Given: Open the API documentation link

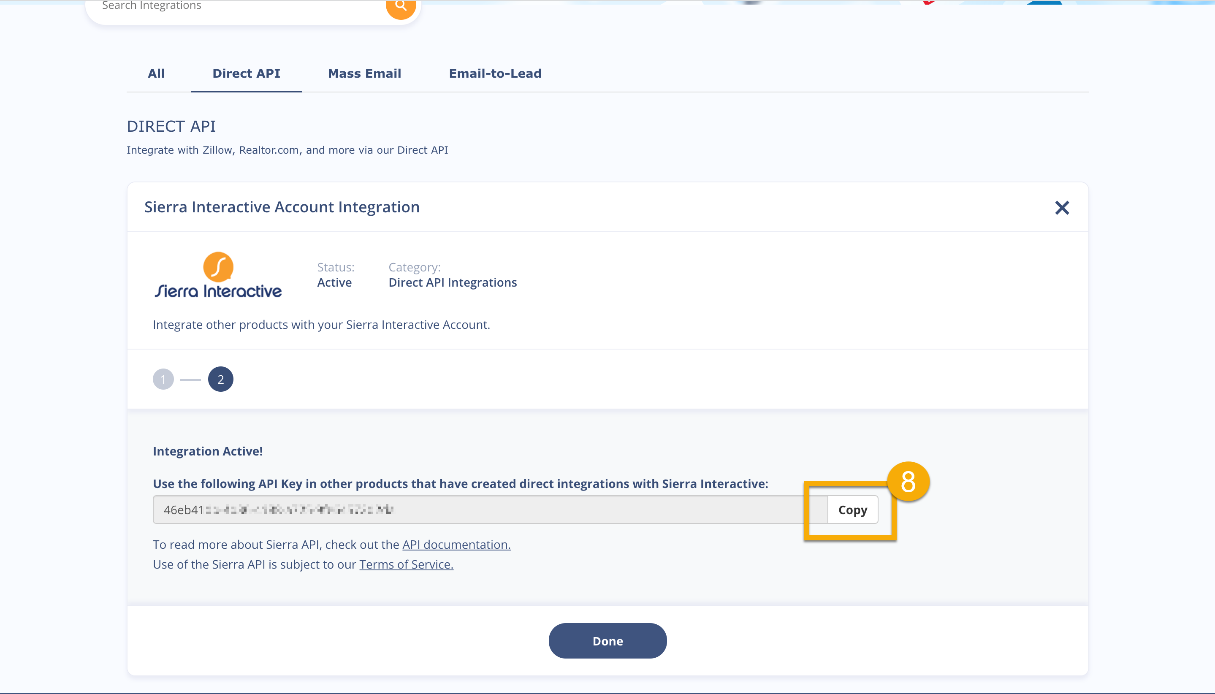Looking at the screenshot, I should pyautogui.click(x=456, y=544).
